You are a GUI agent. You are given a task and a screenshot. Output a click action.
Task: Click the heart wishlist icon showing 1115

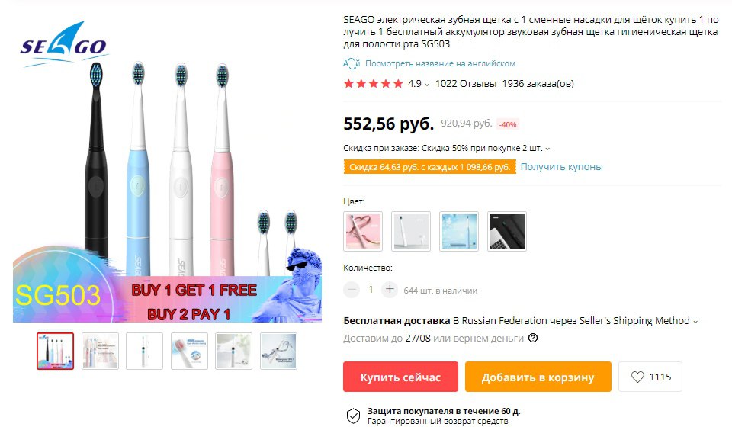[637, 377]
